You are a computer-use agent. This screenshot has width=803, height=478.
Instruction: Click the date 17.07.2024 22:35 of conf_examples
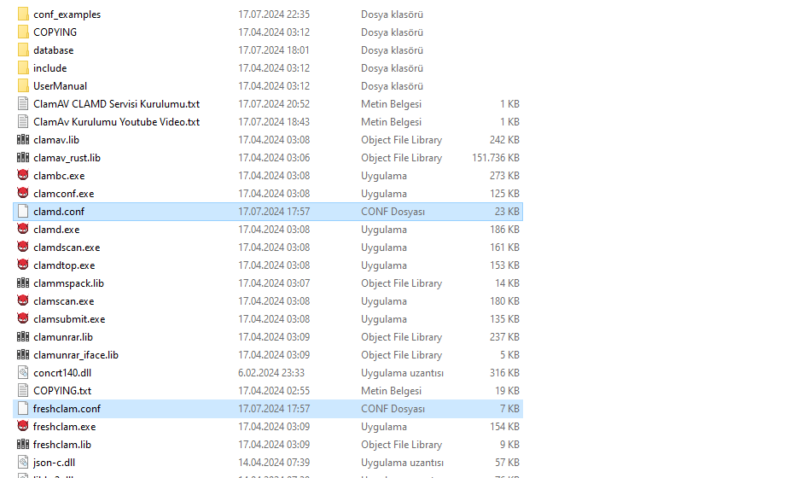(x=274, y=15)
